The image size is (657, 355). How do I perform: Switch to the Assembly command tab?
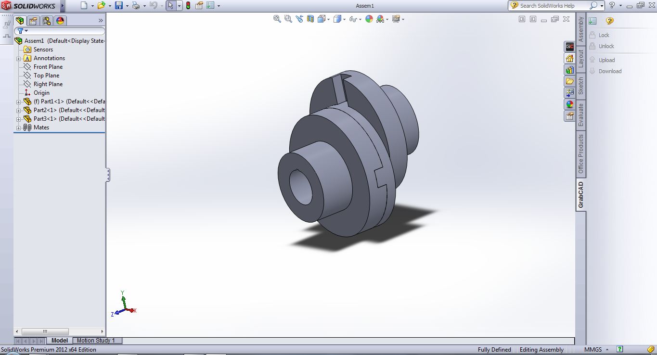pos(581,29)
